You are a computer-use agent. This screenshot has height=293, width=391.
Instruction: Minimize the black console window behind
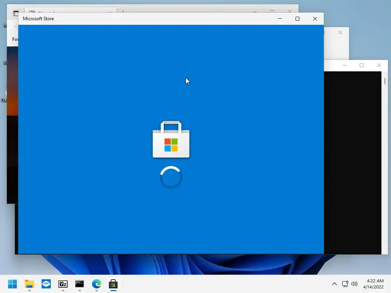click(x=344, y=65)
